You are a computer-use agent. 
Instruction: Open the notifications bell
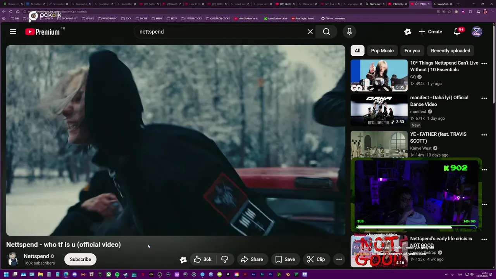(x=457, y=32)
